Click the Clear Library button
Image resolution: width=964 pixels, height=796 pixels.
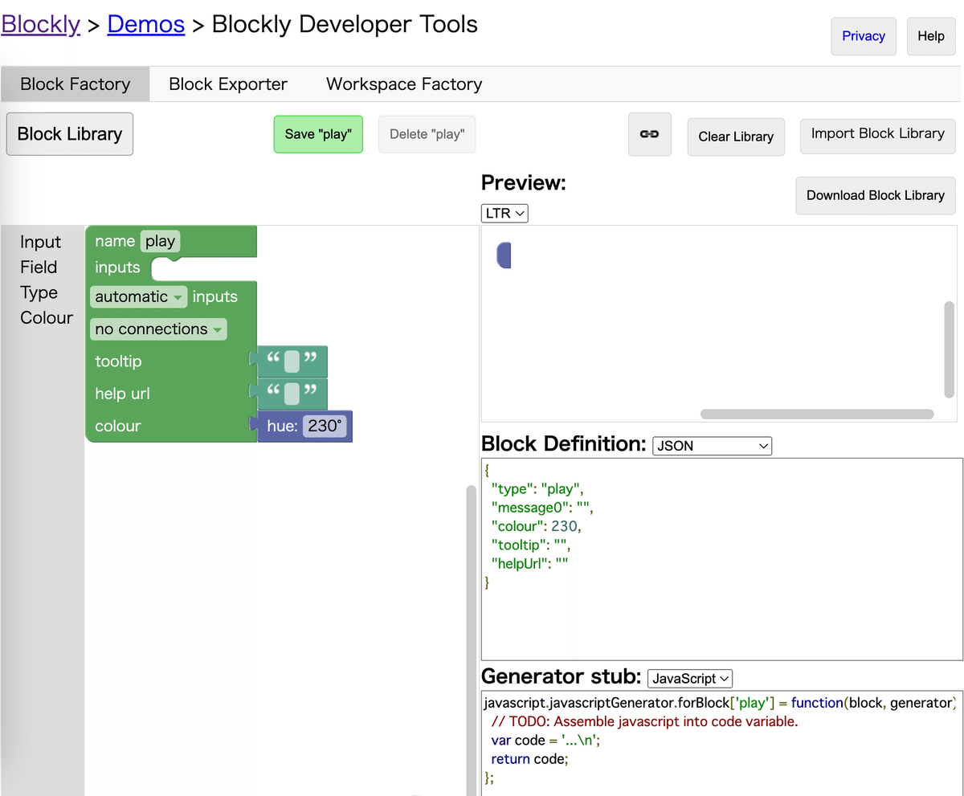(x=736, y=137)
